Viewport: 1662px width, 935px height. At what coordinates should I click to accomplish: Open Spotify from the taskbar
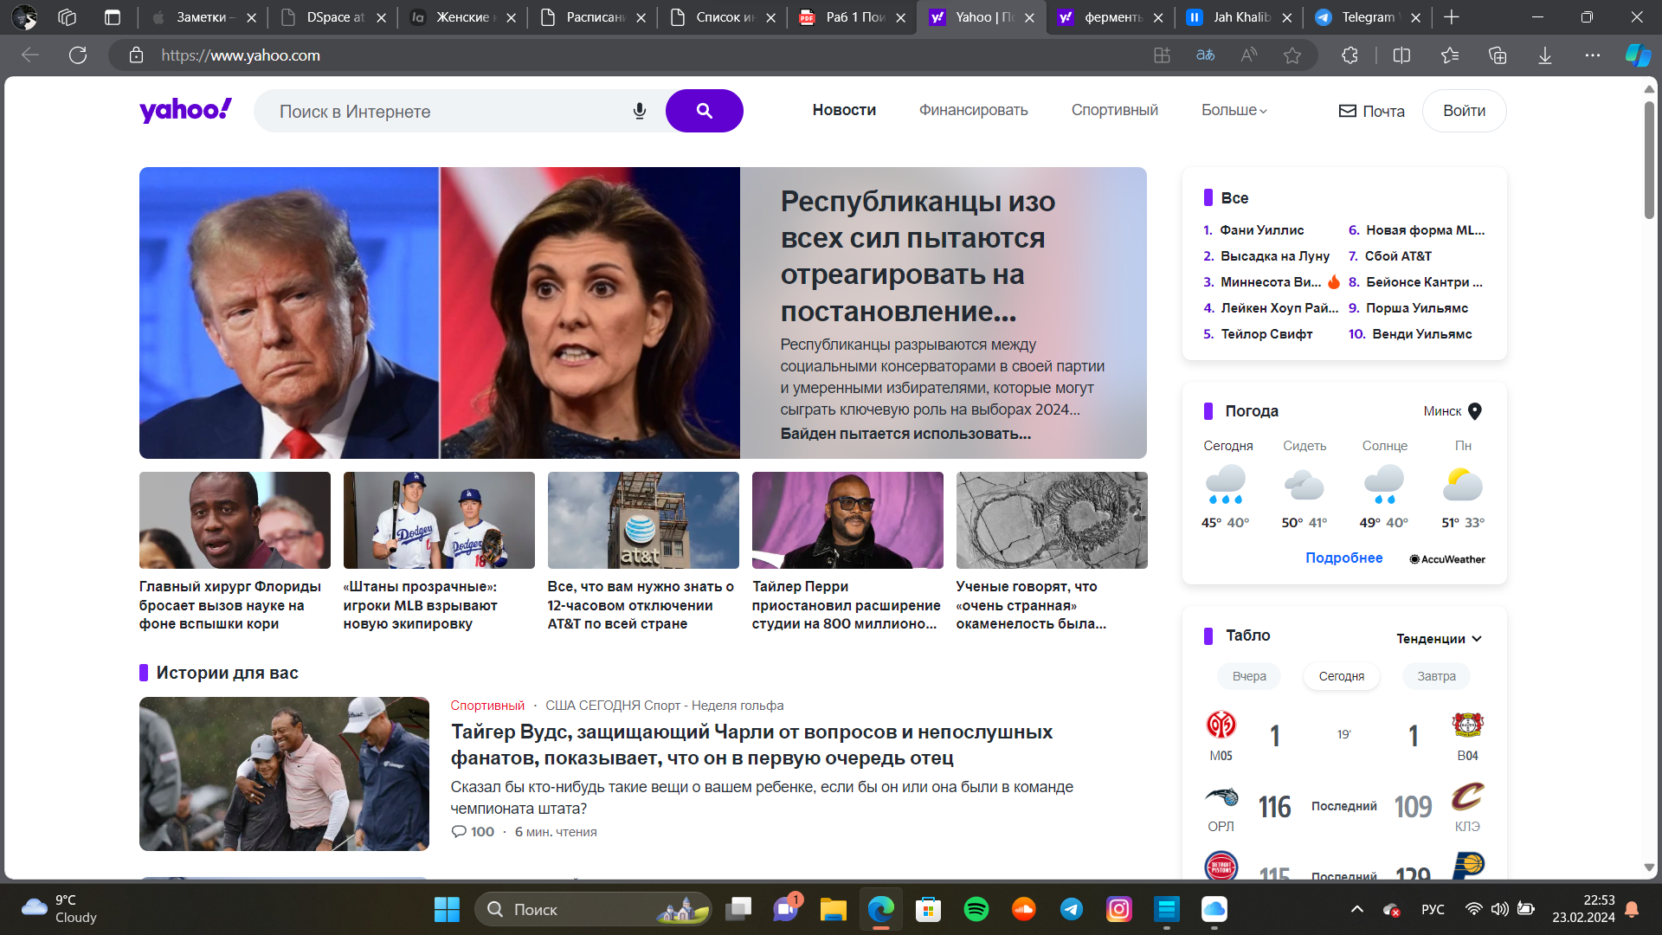976,909
